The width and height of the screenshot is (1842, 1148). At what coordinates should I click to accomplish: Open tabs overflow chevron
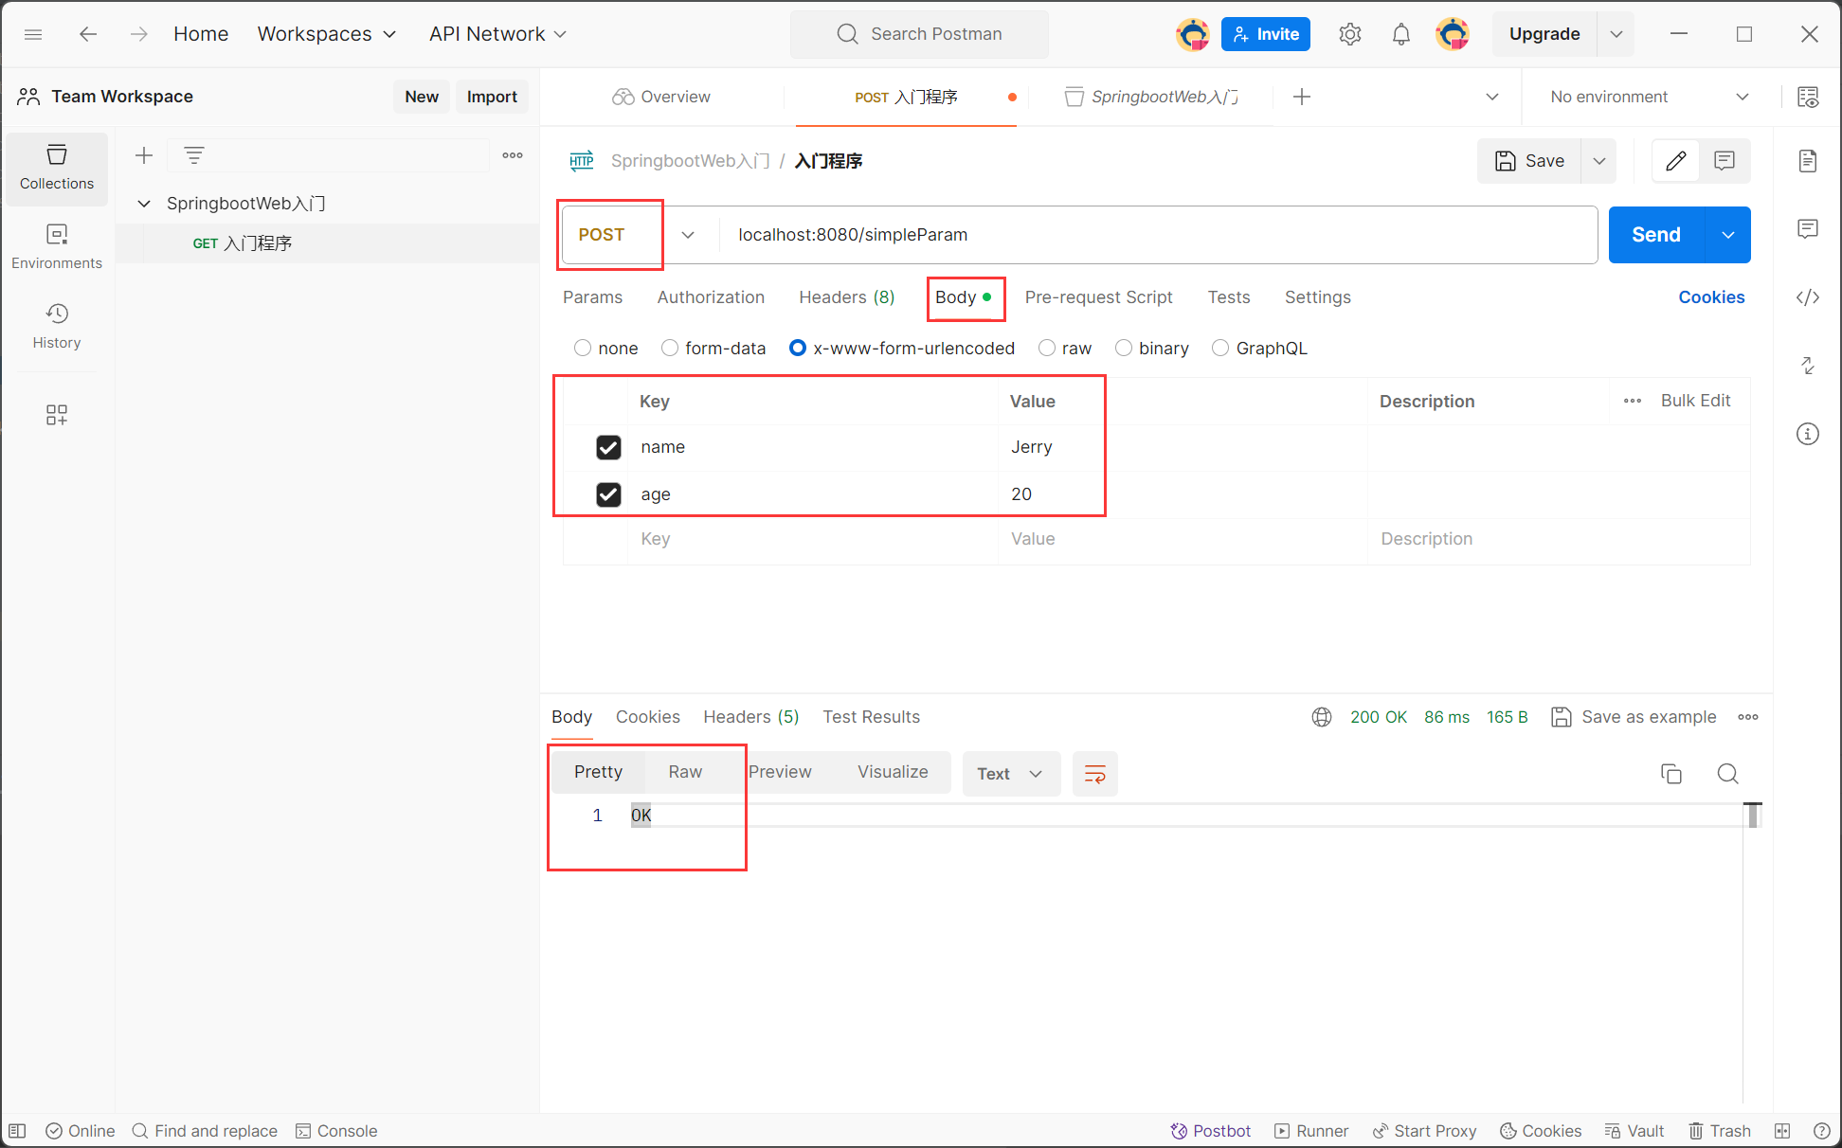tap(1492, 97)
